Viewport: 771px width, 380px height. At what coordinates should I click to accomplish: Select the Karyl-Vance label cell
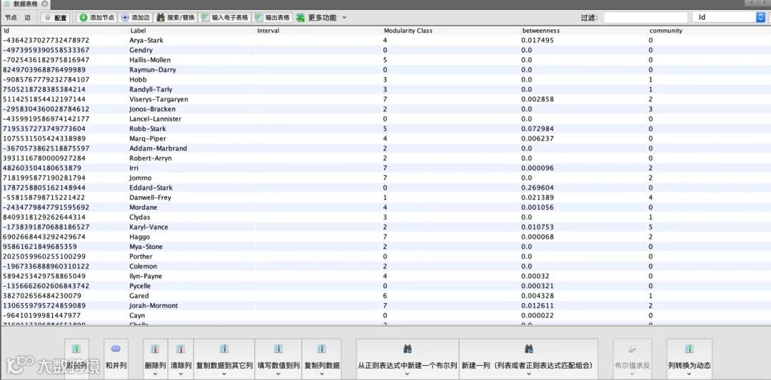(148, 227)
